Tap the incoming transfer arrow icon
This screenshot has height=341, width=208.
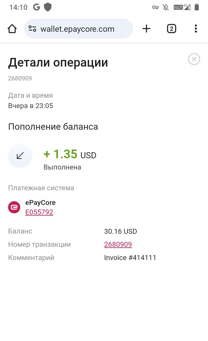coord(20,155)
